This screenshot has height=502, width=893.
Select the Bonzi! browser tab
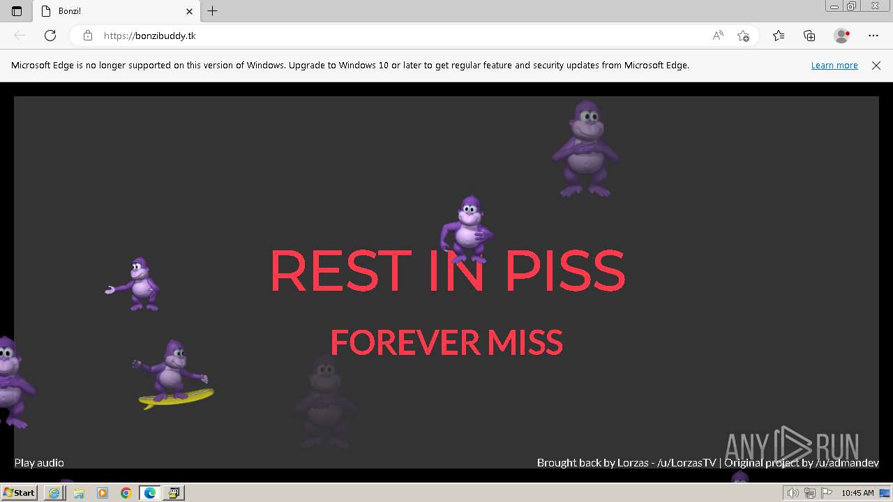[x=117, y=11]
